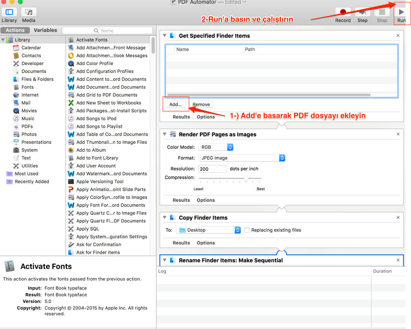The height and width of the screenshot is (329, 411).
Task: Remove the Copy Finder Items action
Action: click(x=398, y=217)
